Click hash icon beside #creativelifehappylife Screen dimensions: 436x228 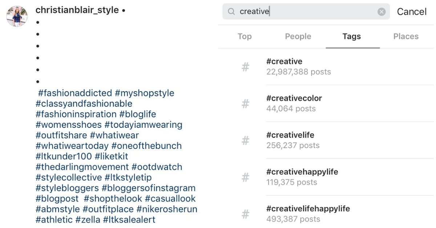[x=246, y=214]
